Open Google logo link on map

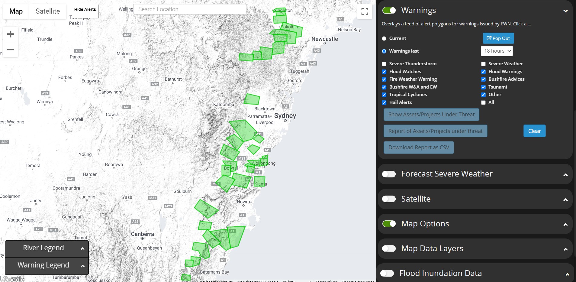14,279
